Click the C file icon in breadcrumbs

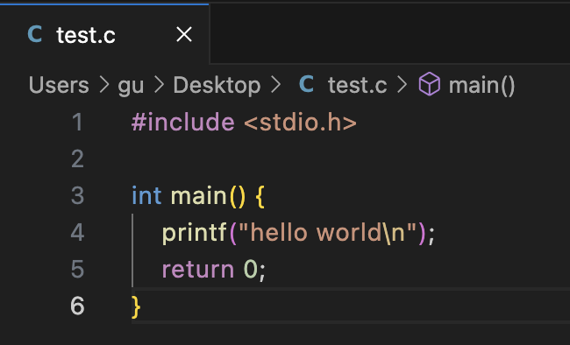coord(306,84)
